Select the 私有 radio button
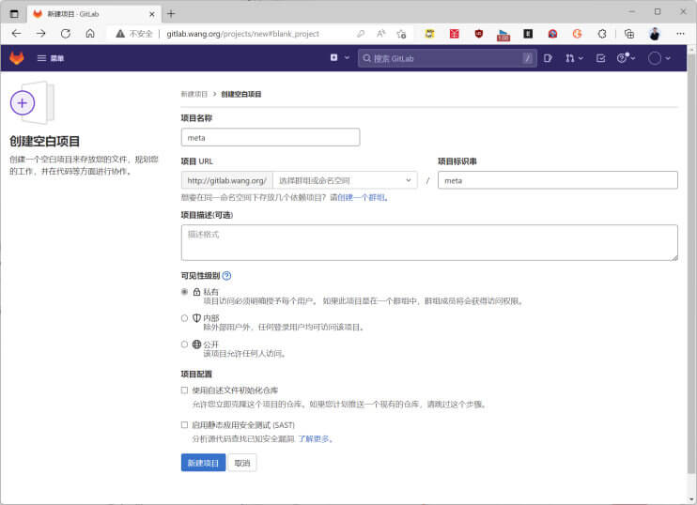Viewport: 697px width, 505px height. [x=184, y=292]
